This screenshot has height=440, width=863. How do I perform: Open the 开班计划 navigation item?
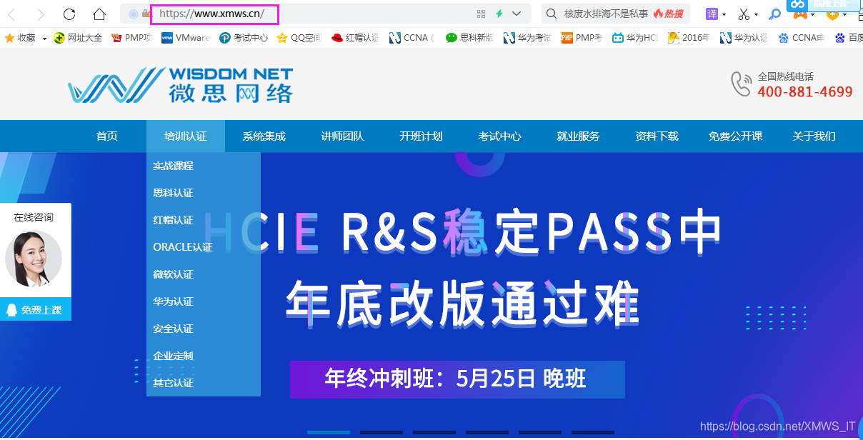pyautogui.click(x=421, y=136)
